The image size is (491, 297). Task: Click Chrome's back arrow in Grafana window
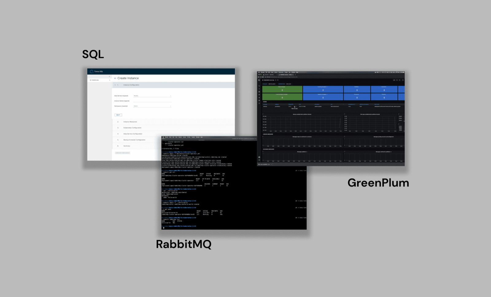(x=259, y=77)
